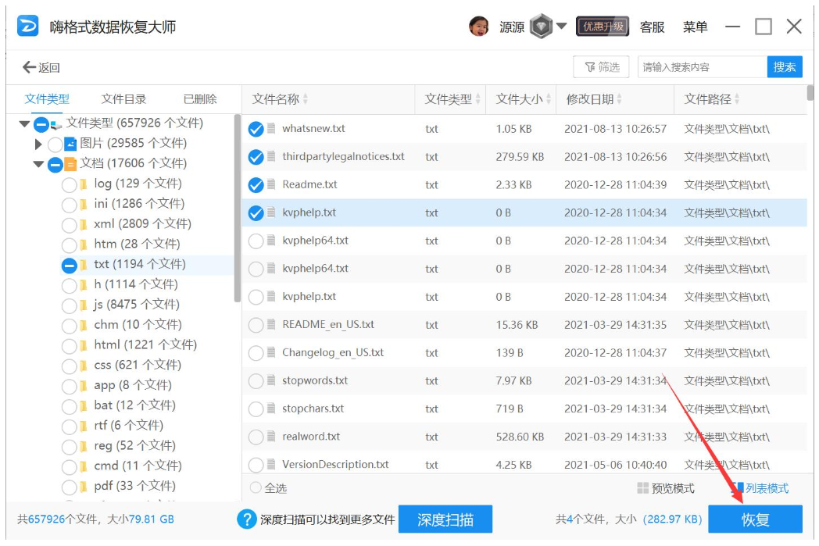Click the blue help question mark icon
The height and width of the screenshot is (546, 819).
click(x=247, y=519)
